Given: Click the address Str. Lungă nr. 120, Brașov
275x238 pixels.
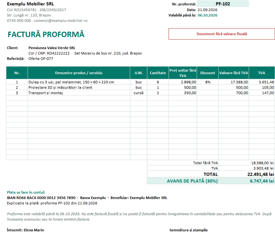Looking at the screenshot, I should point(29,15).
